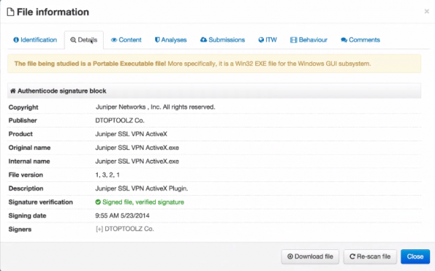The image size is (435, 271).
Task: Click the eye icon on Content tab
Action: (114, 40)
